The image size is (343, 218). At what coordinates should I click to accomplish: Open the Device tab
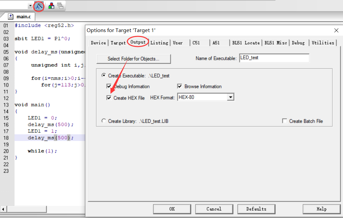(98, 43)
